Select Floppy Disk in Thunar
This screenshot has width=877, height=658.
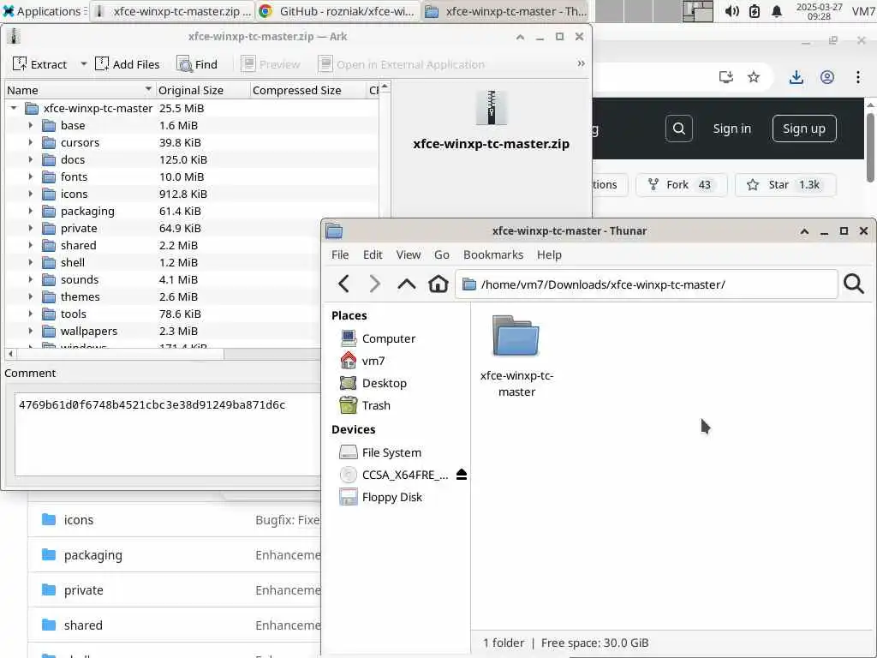point(391,497)
